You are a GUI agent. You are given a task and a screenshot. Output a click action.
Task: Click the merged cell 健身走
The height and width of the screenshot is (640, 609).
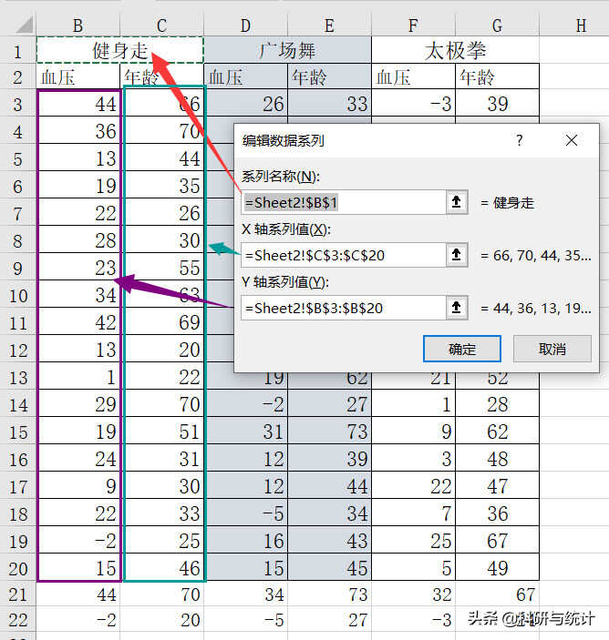(120, 50)
